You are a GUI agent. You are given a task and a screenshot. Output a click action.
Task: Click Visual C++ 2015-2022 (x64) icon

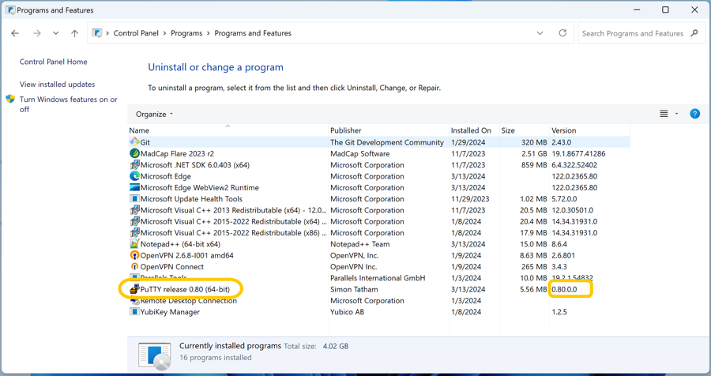point(134,221)
